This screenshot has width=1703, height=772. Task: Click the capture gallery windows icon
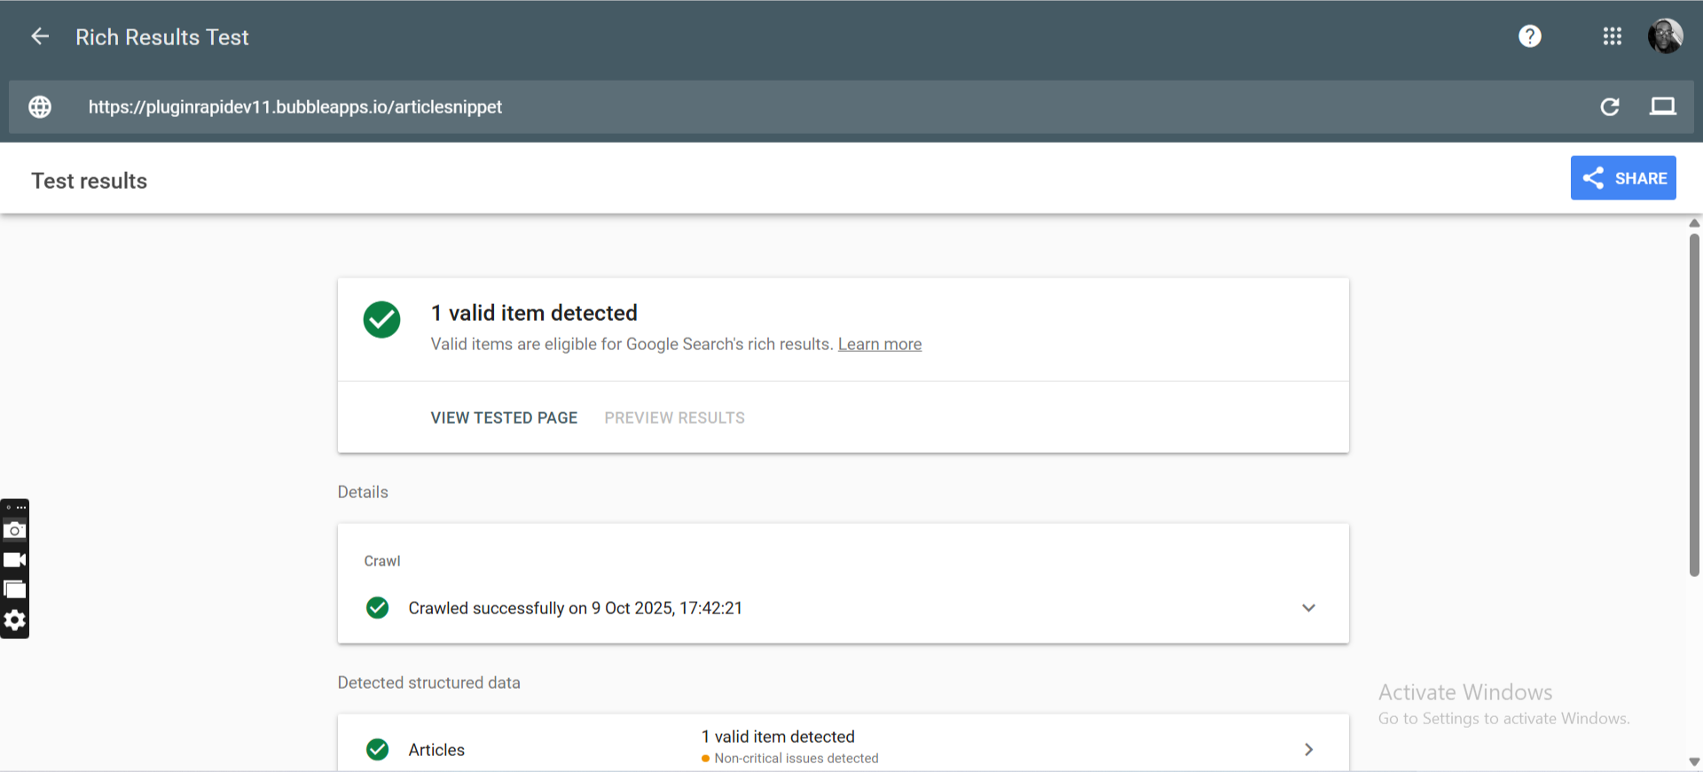(15, 590)
